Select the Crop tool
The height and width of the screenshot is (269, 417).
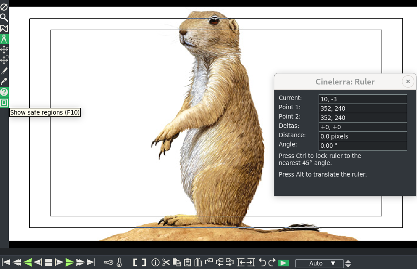pos(4,70)
